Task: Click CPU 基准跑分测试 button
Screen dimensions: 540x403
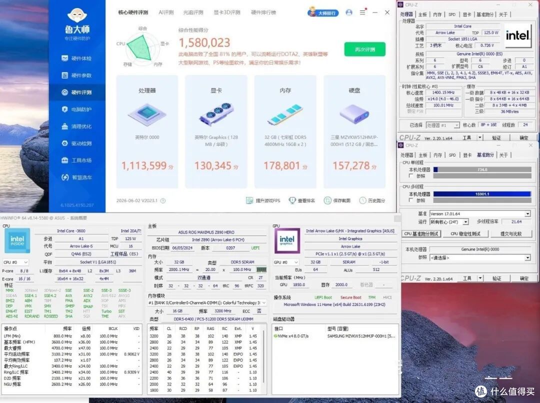Action: 421,233
